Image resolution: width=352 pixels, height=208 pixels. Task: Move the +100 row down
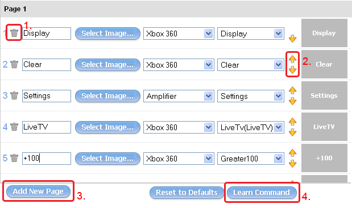(x=292, y=164)
